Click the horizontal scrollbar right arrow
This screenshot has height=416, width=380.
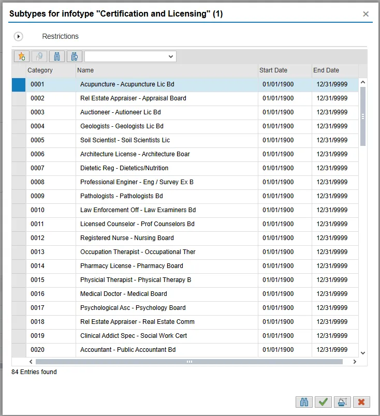point(355,362)
